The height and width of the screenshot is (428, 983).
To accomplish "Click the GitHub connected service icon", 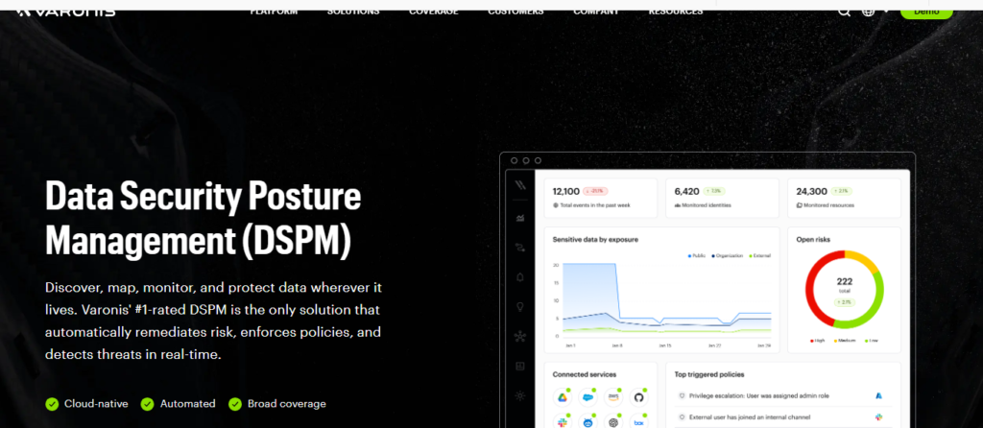I will (638, 397).
